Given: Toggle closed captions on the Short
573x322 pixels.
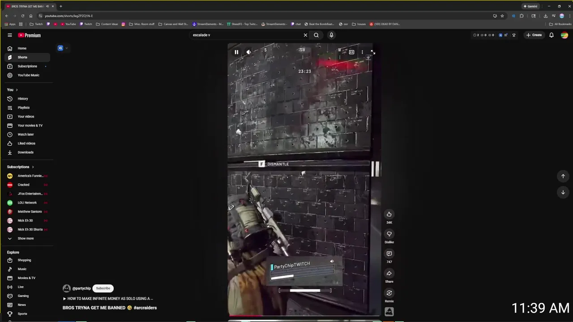Looking at the screenshot, I should coord(351,52).
